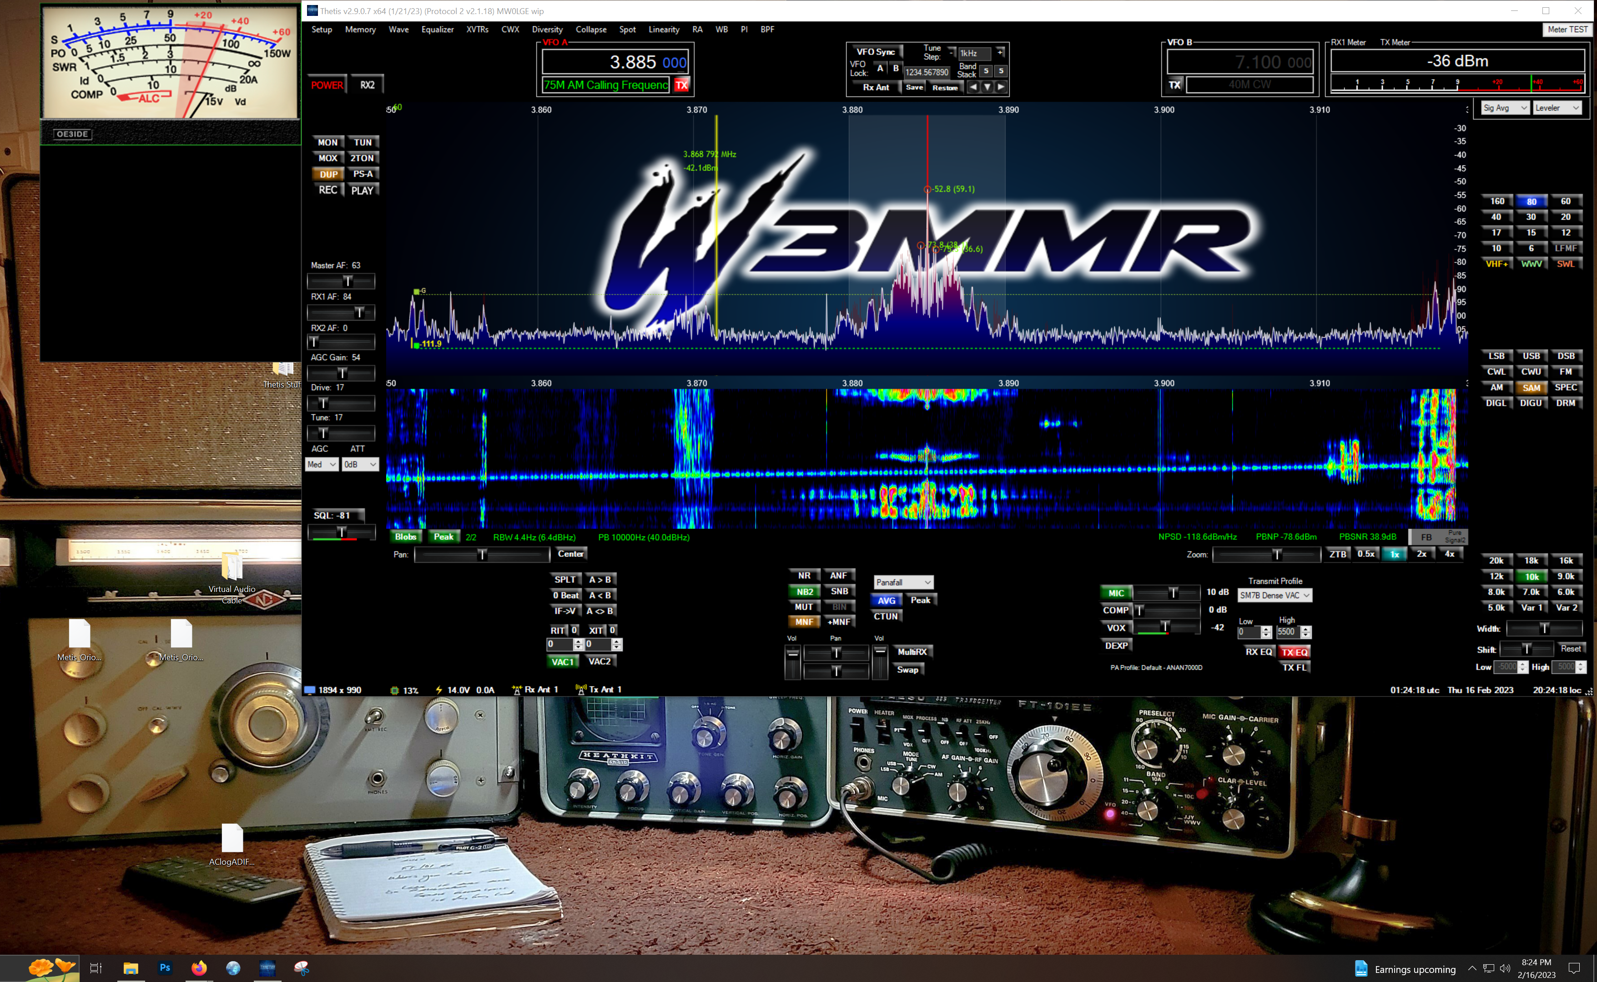Viewport: 1597px width, 982px height.
Task: Click the Tx Ant 1 tower icon
Action: [581, 689]
